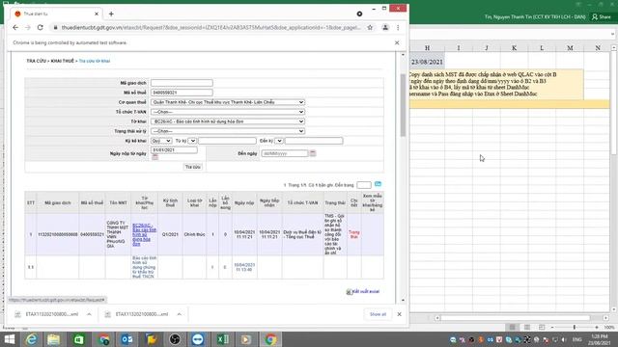Screen dimensions: 618x347
Task: Click the volume speaker tray icon
Action: coord(564,339)
